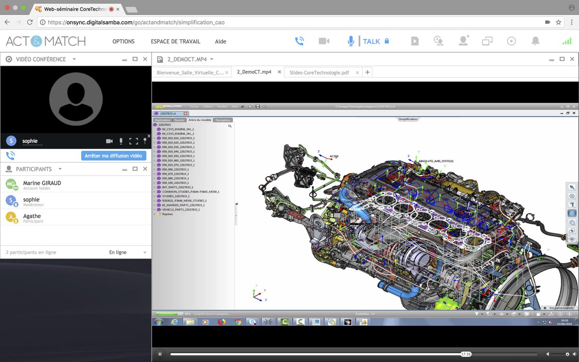Open the media player icon in toolbar
This screenshot has width=579, height=362.
tap(414, 41)
